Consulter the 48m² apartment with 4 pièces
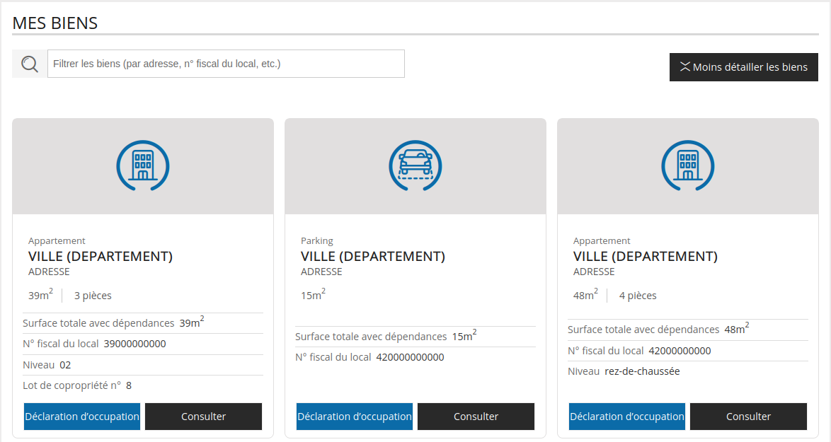The width and height of the screenshot is (831, 442). (748, 417)
